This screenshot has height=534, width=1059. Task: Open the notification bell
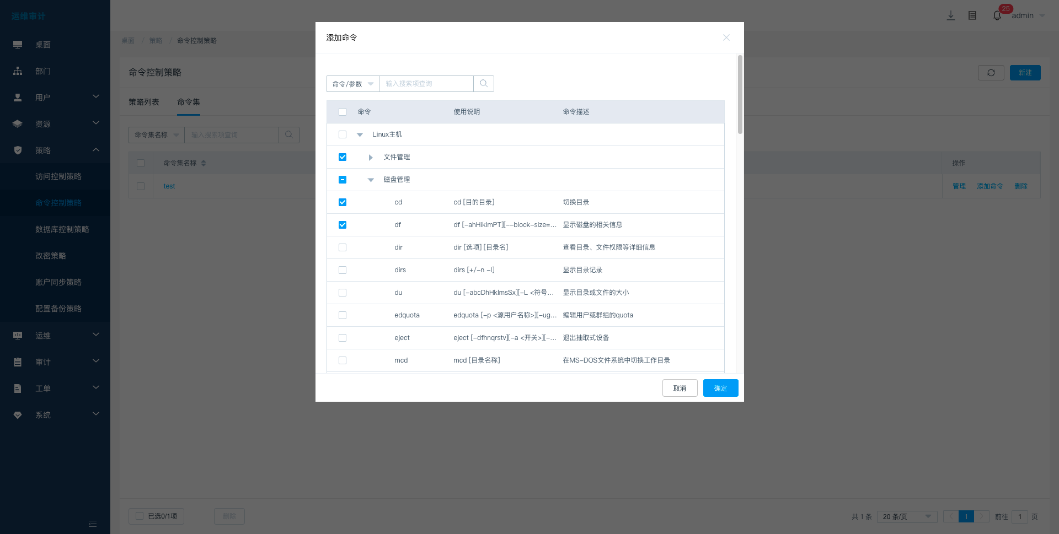coord(997,15)
